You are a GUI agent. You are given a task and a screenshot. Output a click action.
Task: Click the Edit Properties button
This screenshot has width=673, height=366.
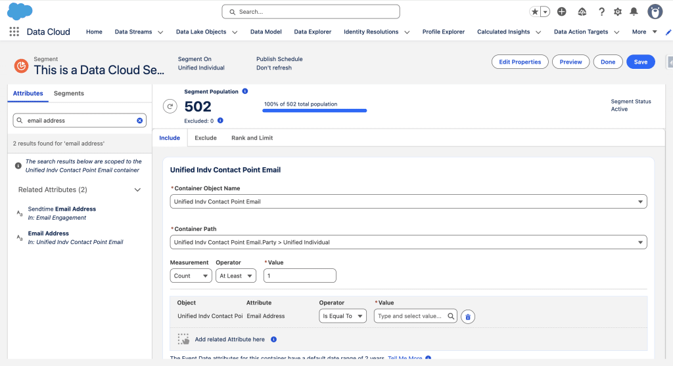(x=519, y=62)
